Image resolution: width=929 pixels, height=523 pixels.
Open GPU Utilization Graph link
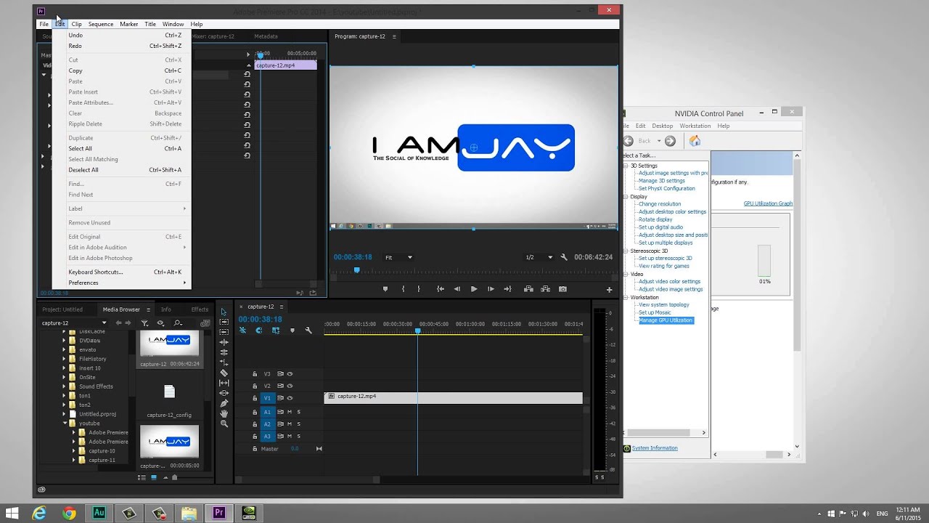(x=768, y=203)
